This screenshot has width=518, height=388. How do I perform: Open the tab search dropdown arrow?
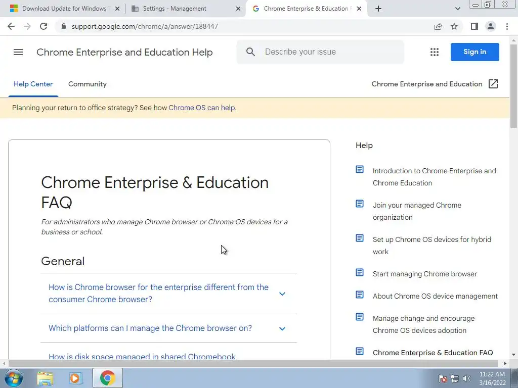click(x=457, y=9)
